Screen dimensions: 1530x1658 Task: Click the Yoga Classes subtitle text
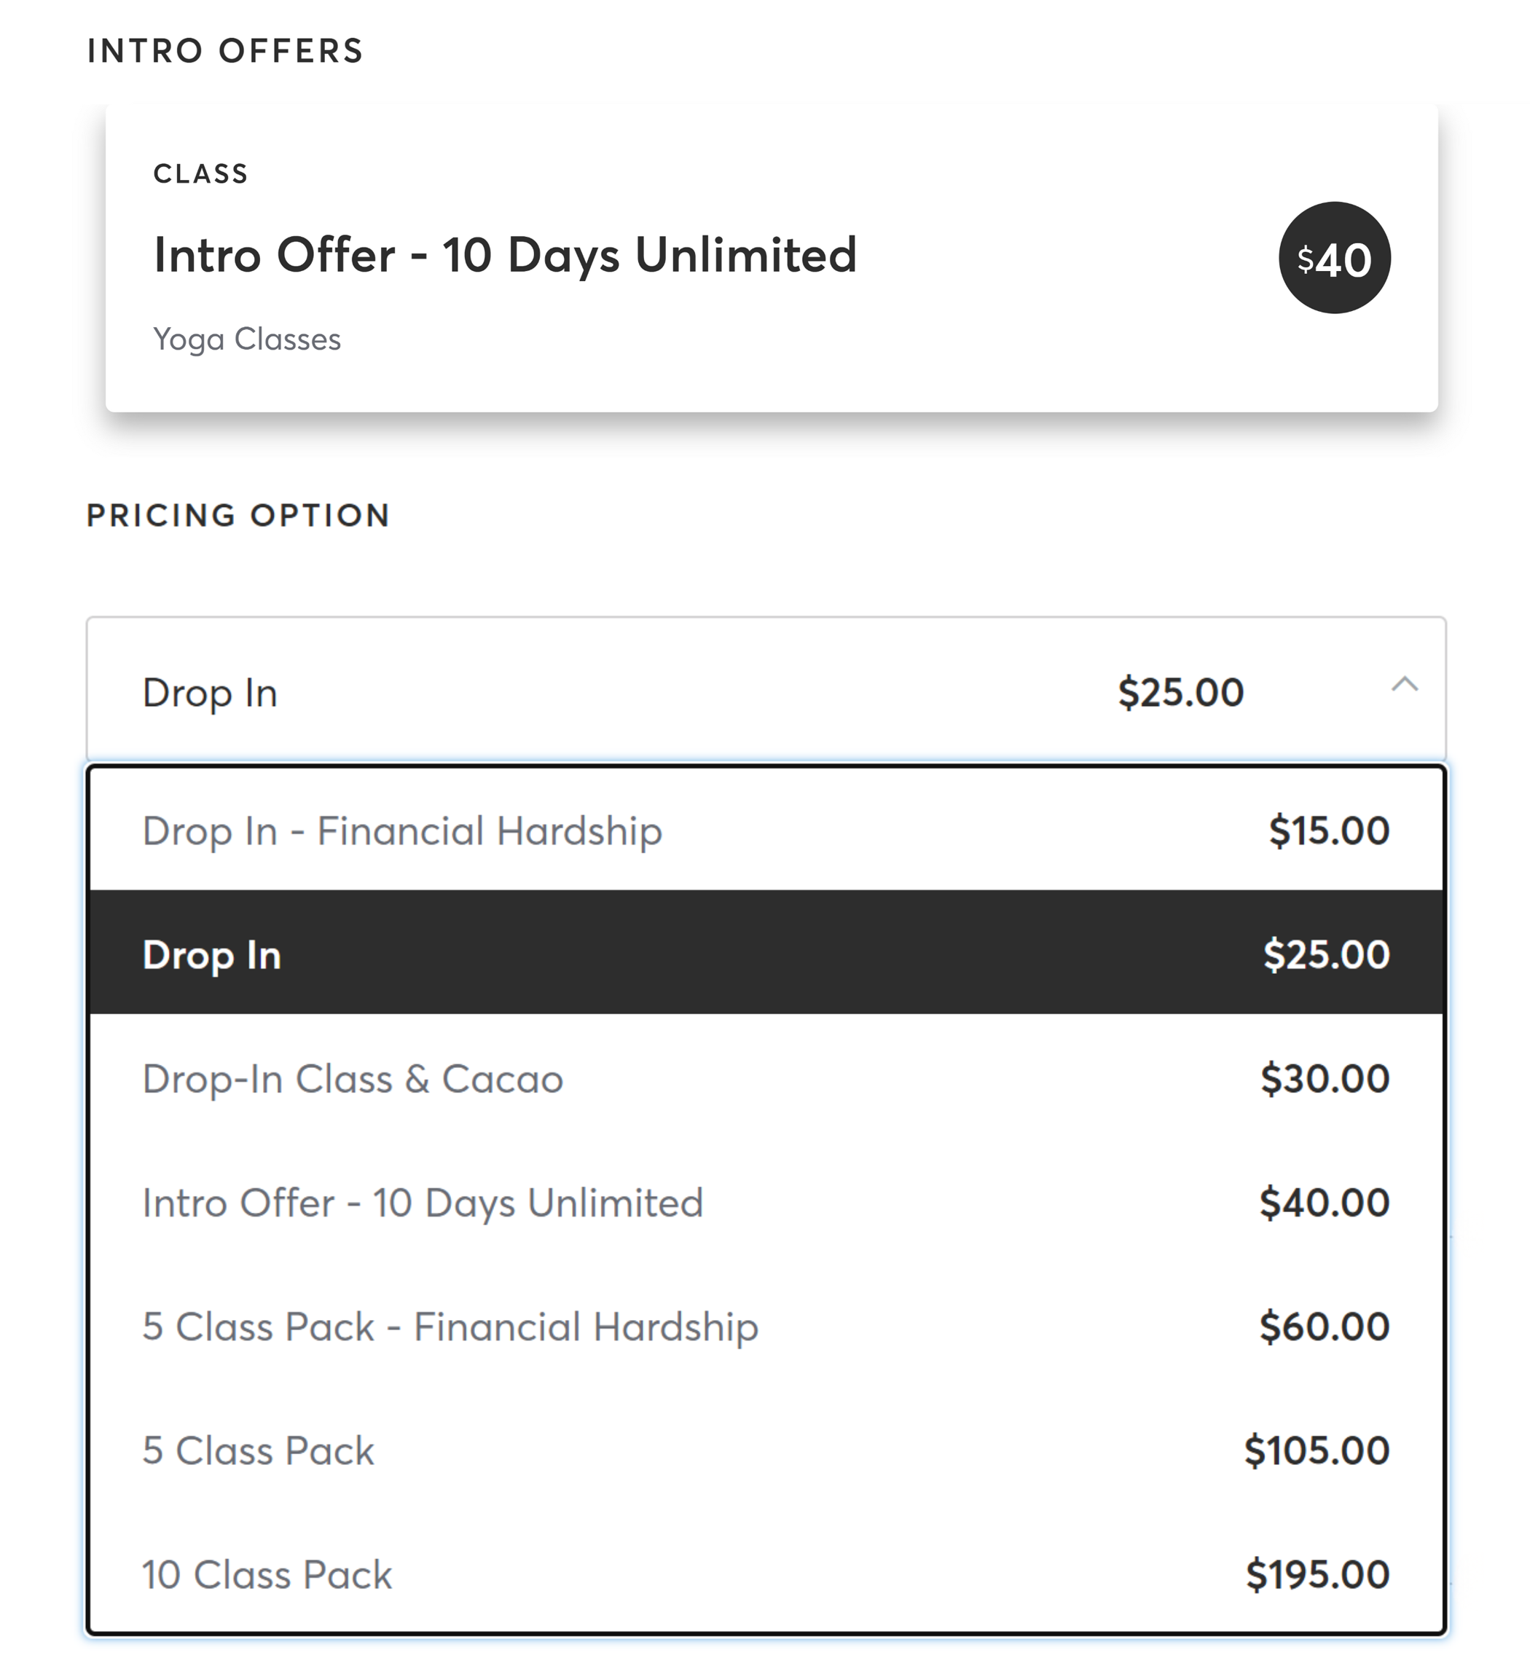(247, 339)
